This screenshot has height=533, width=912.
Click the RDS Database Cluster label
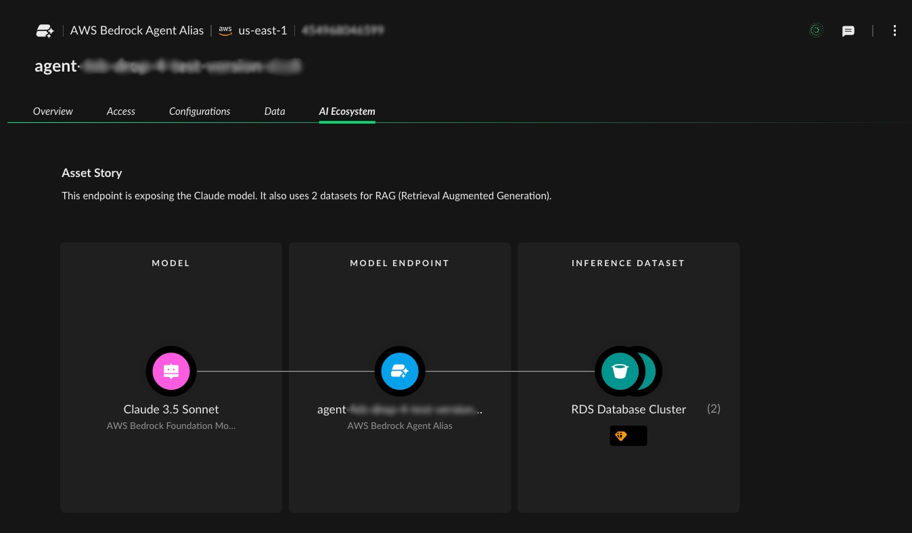click(x=629, y=409)
